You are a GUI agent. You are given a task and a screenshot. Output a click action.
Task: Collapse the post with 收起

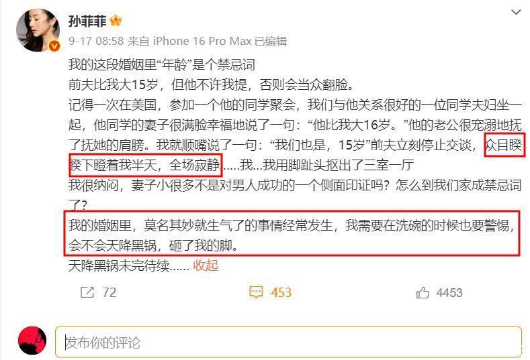coord(206,265)
